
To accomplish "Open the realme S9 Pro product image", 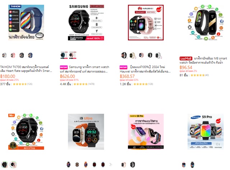I will 146,132.
